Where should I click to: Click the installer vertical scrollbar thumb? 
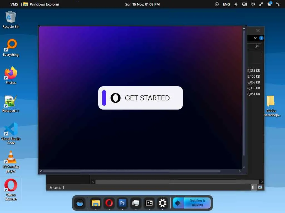[244, 93]
